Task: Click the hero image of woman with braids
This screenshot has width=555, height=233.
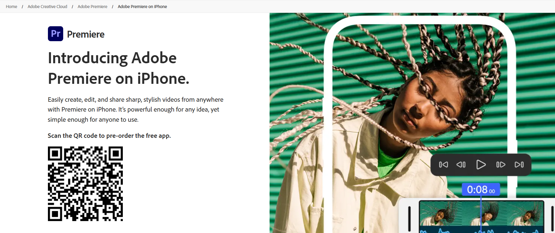Action: point(412,123)
